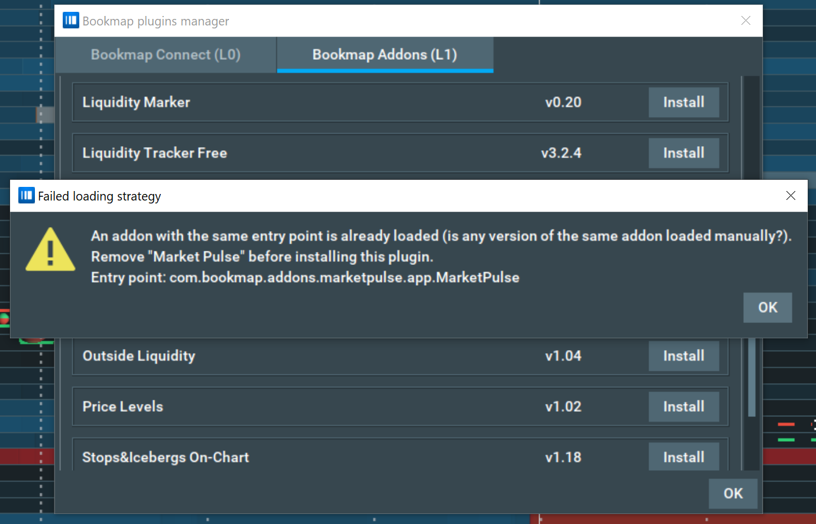Select the Bookmap Addons (L1) tab
Viewport: 816px width, 524px height.
(385, 55)
